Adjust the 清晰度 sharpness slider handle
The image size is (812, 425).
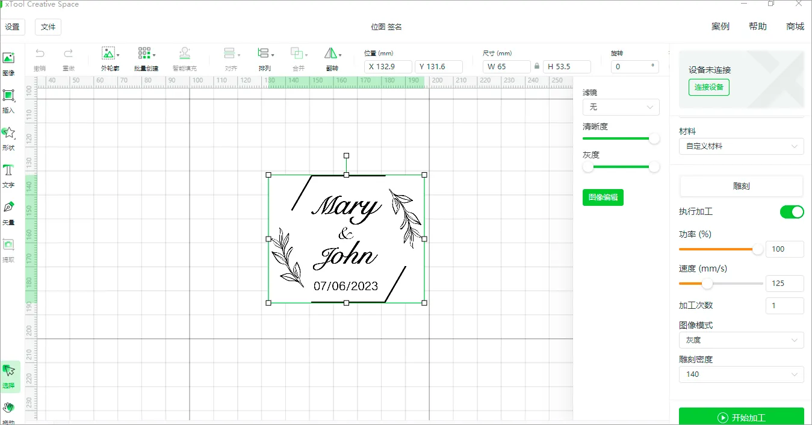[x=654, y=138]
